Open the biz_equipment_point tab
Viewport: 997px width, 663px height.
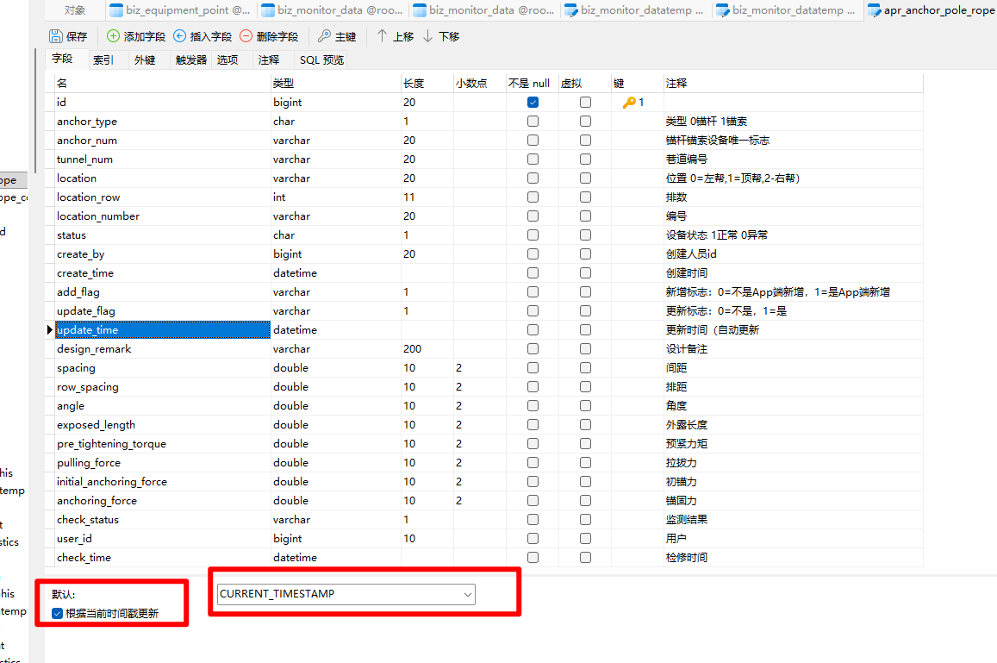click(x=180, y=10)
